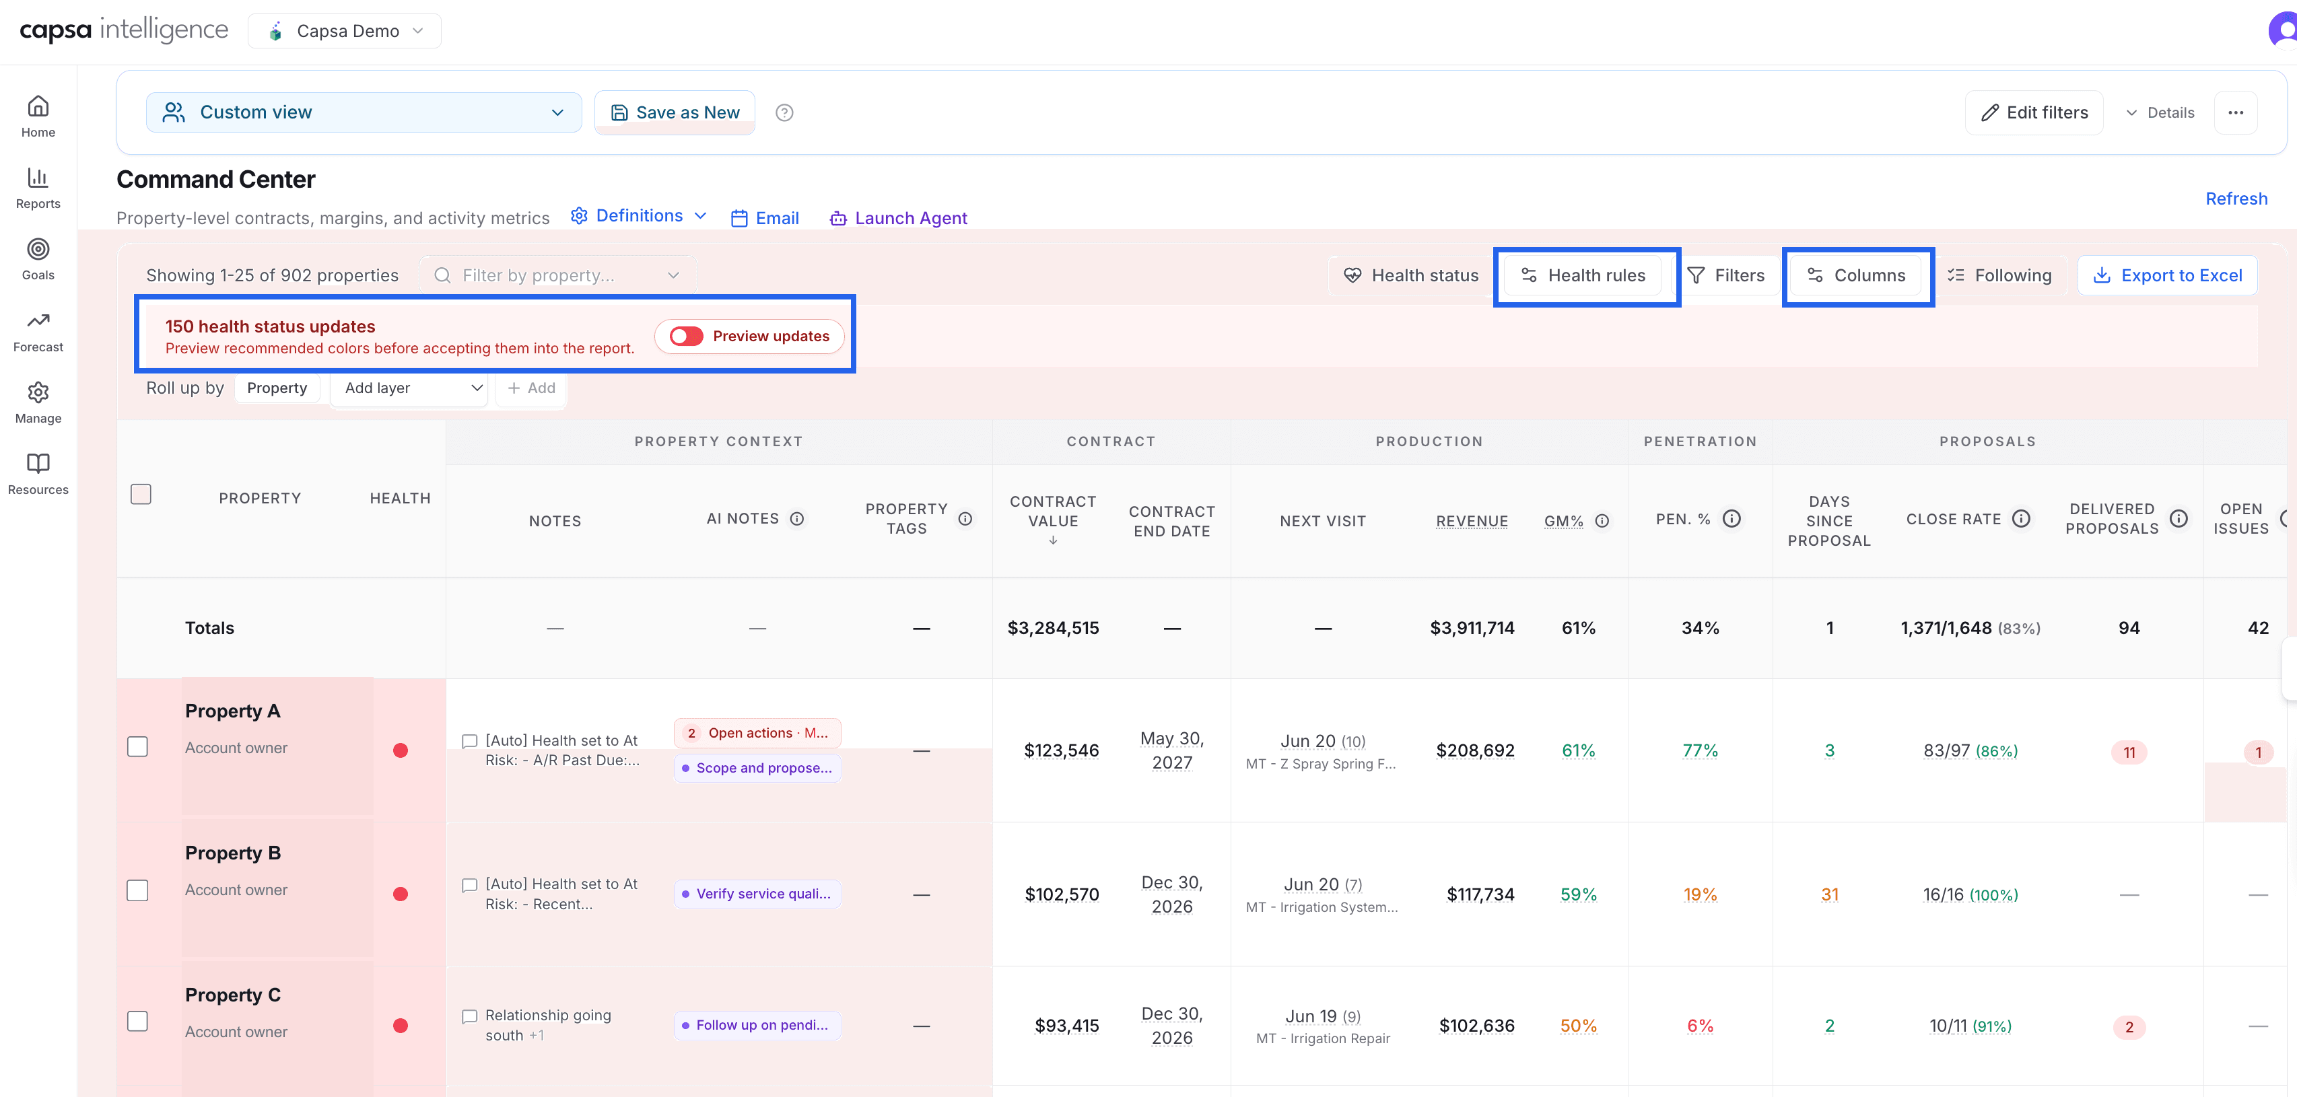Open the Home sidebar icon
This screenshot has width=2297, height=1097.
pyautogui.click(x=38, y=107)
